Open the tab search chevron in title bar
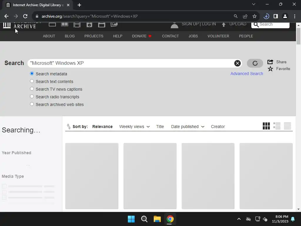Image resolution: width=301 pixels, height=226 pixels. click(254, 4)
